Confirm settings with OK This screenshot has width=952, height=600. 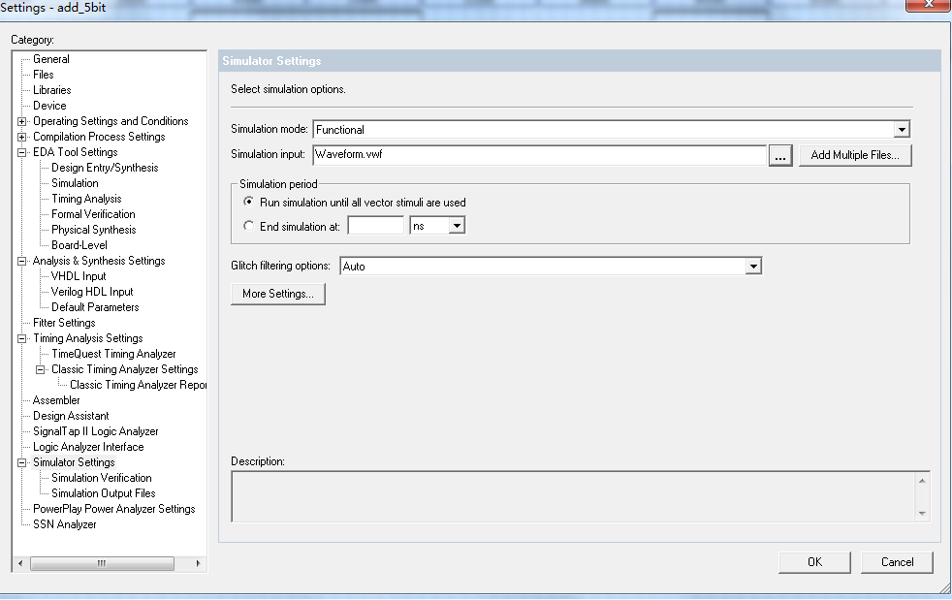(814, 562)
